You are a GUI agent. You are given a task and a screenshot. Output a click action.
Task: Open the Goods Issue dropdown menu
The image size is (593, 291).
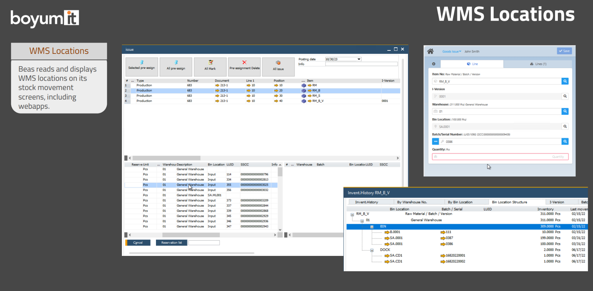point(452,51)
